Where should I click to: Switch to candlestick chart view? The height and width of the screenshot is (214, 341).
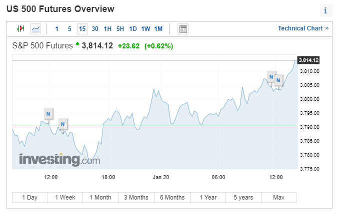click(x=21, y=28)
